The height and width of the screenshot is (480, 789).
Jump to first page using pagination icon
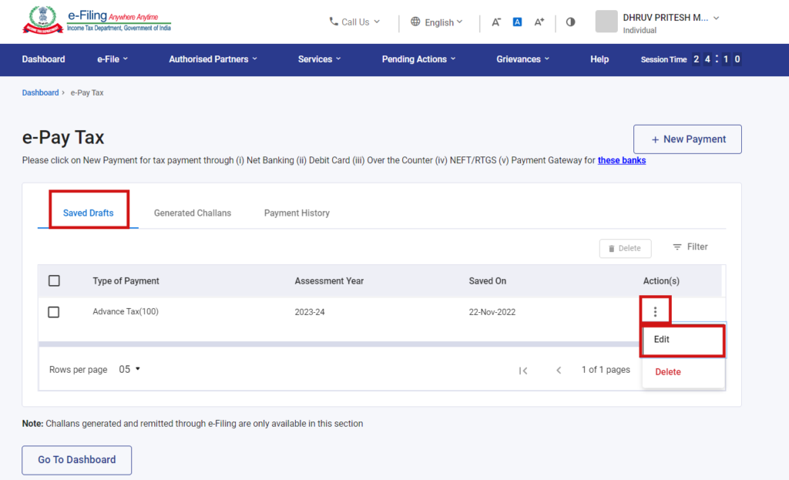point(523,370)
